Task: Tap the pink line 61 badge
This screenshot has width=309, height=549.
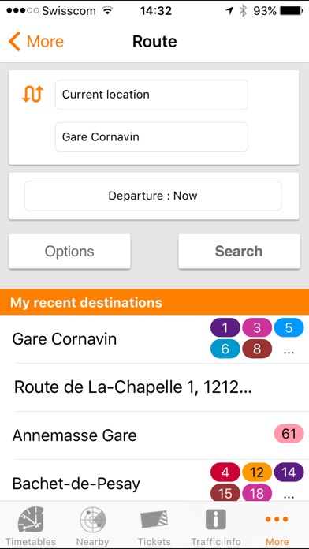Action: pyautogui.click(x=289, y=434)
